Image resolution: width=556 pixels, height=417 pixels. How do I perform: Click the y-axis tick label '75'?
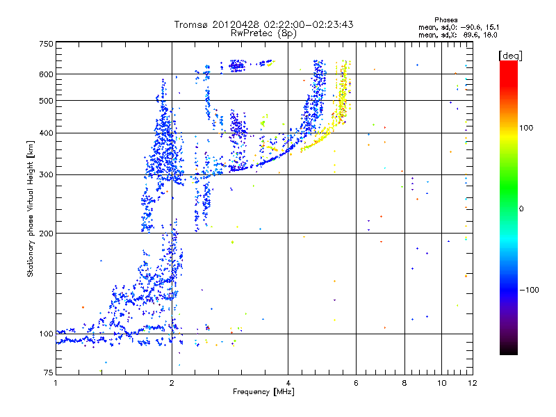tap(49, 373)
